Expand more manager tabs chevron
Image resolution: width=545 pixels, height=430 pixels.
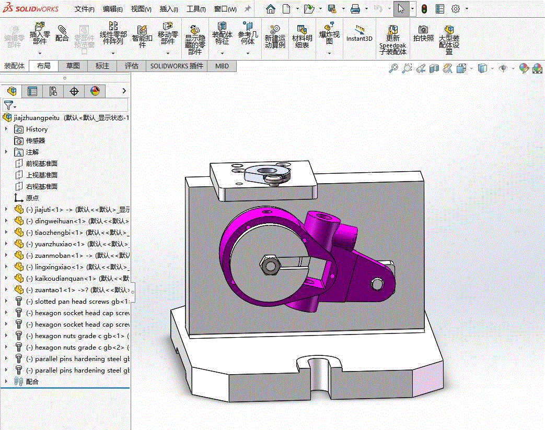pyautogui.click(x=124, y=91)
